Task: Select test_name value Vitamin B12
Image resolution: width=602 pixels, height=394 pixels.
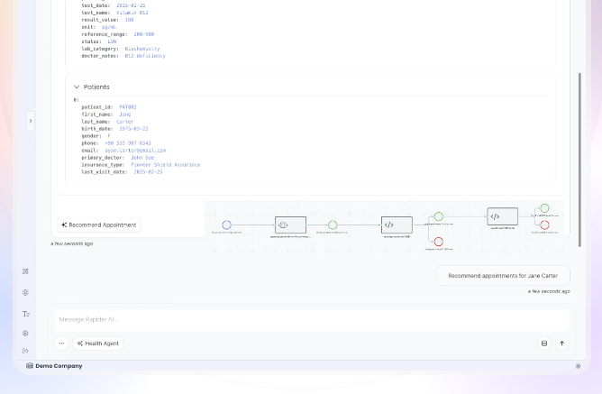Action: point(132,13)
